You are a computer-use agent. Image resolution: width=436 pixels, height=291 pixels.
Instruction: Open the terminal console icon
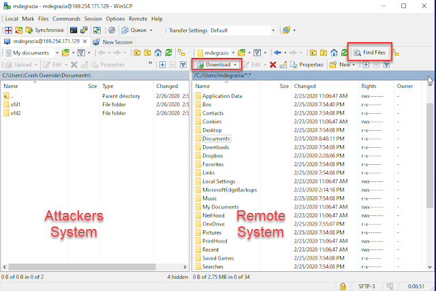tap(74, 30)
